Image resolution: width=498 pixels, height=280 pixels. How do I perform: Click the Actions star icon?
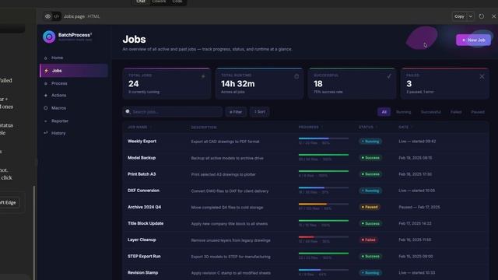click(45, 95)
